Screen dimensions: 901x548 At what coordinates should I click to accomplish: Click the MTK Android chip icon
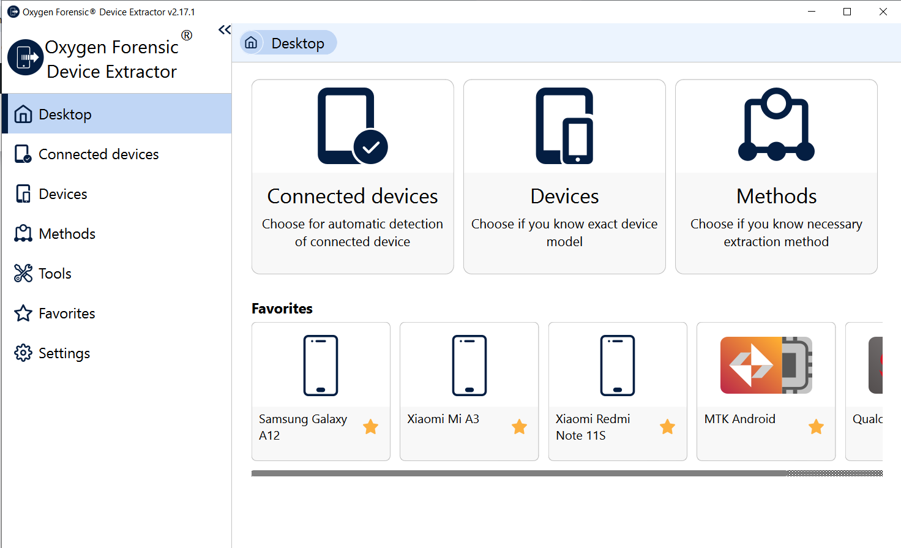766,365
